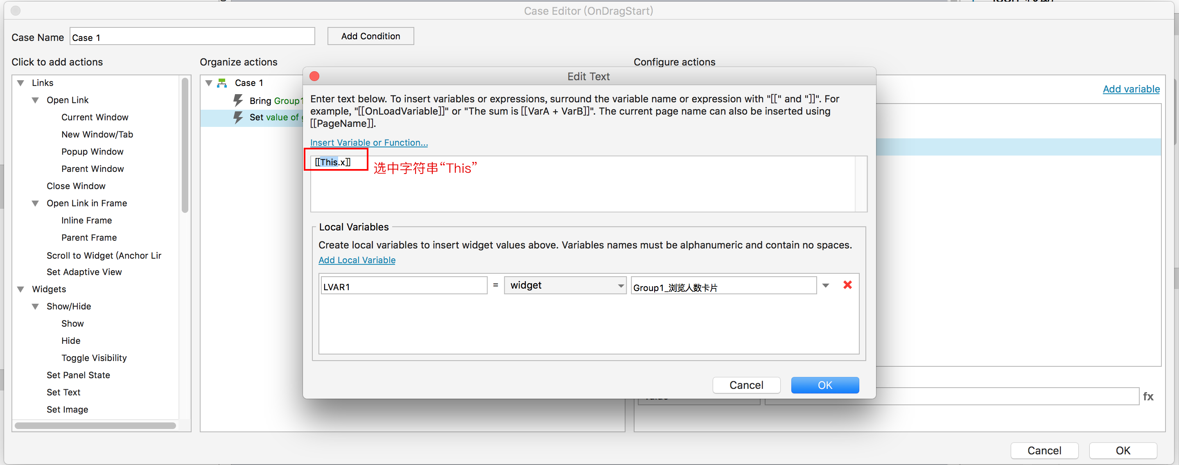Click lightning icon beside Set value action
The height and width of the screenshot is (465, 1179).
click(238, 117)
